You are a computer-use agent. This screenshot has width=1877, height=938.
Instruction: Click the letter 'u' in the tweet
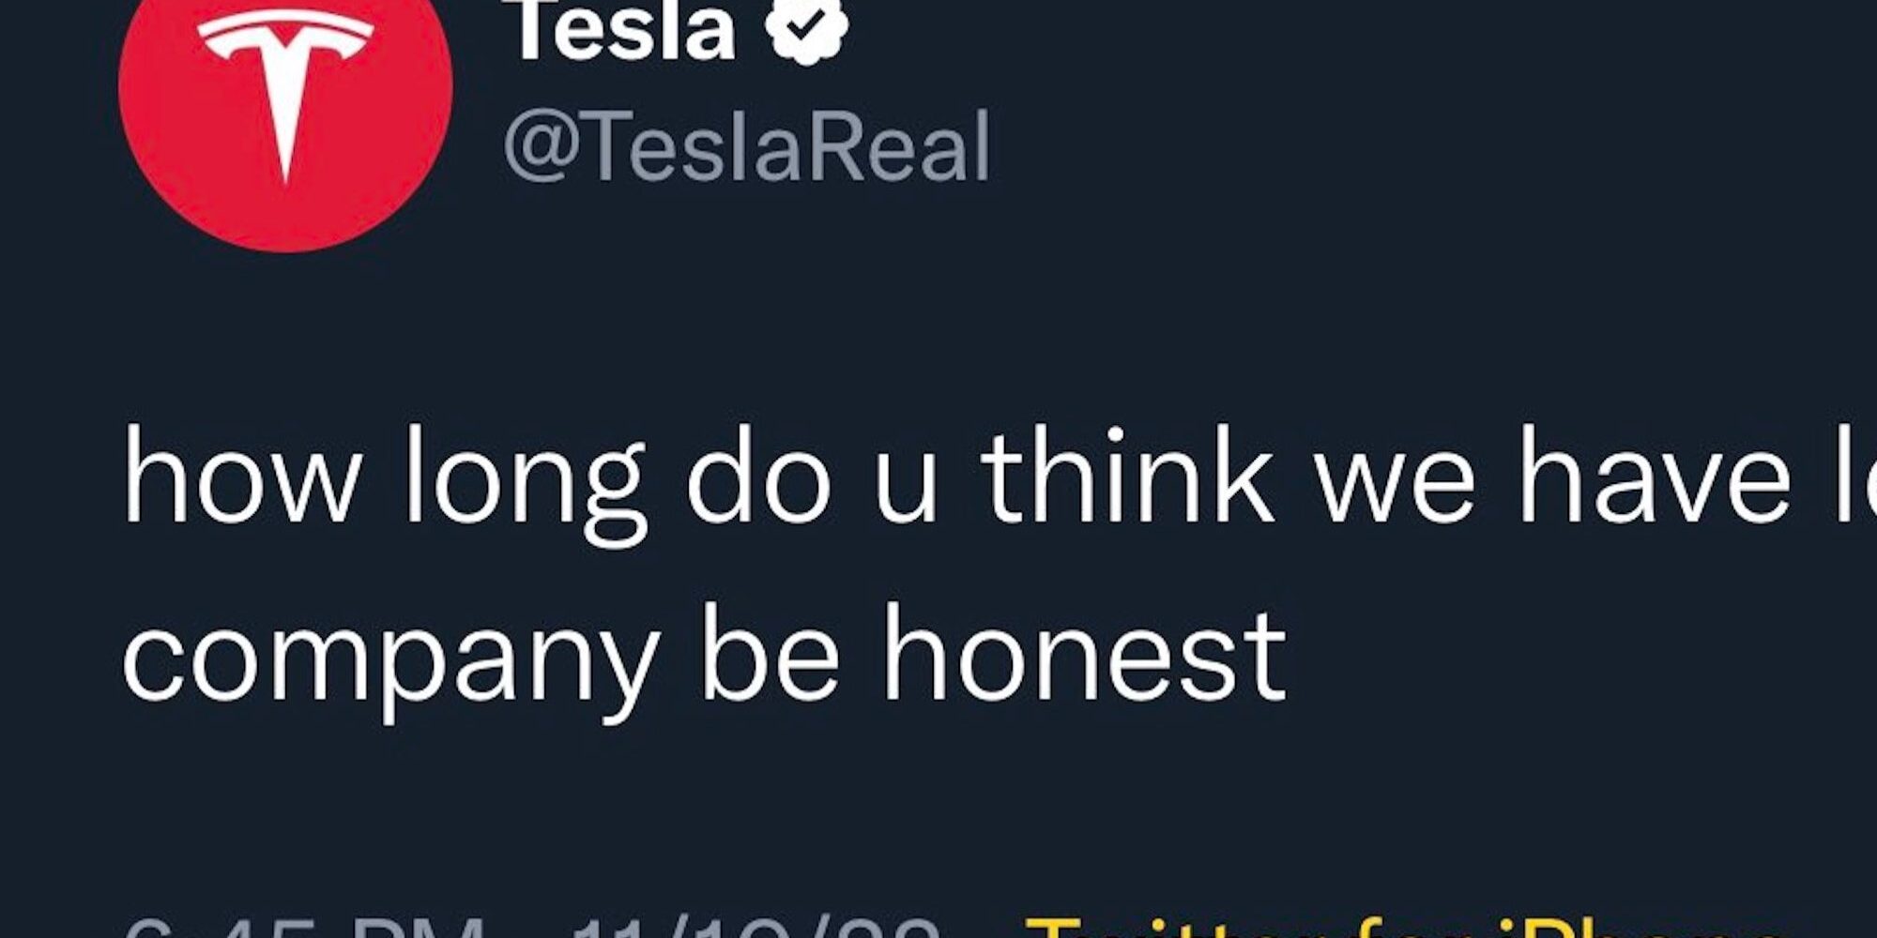point(907,488)
